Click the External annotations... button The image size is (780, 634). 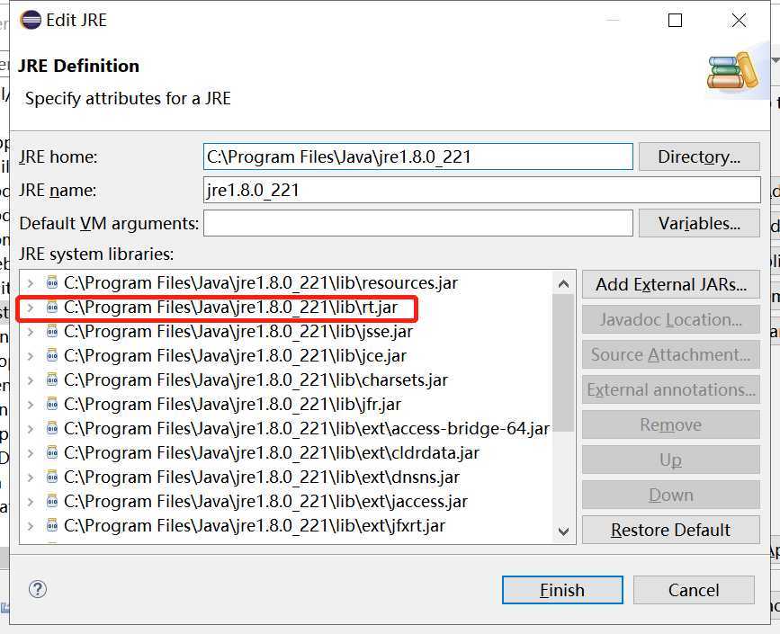click(671, 389)
